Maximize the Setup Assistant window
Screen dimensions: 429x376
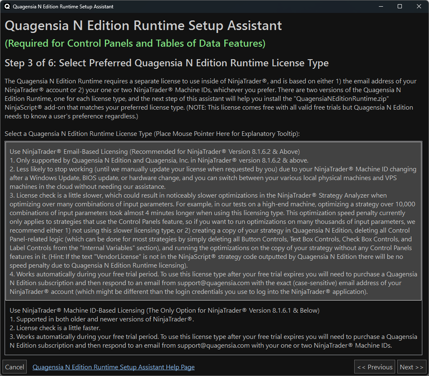pyautogui.click(x=400, y=6)
